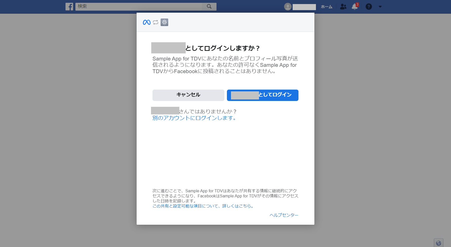Open the 詳しくはこちら sharing info link
The image size is (451, 247).
[x=203, y=206]
